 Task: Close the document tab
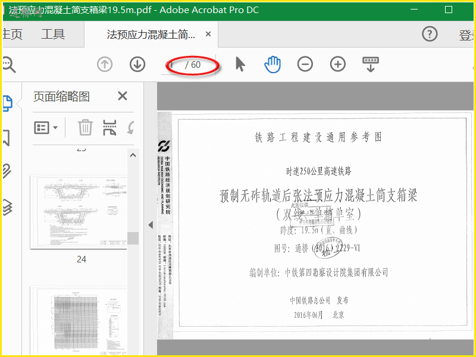coord(208,34)
